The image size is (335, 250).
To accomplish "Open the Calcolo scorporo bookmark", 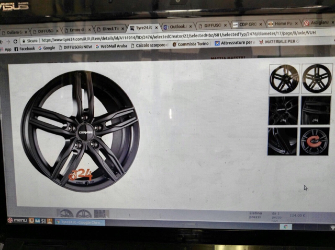I will click(x=149, y=45).
